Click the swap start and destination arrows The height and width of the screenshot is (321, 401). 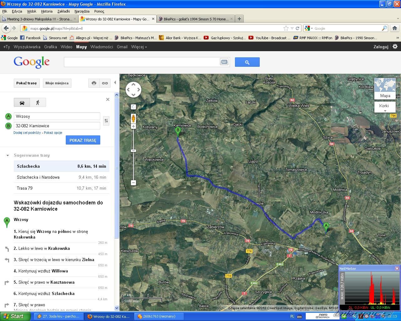point(106,121)
